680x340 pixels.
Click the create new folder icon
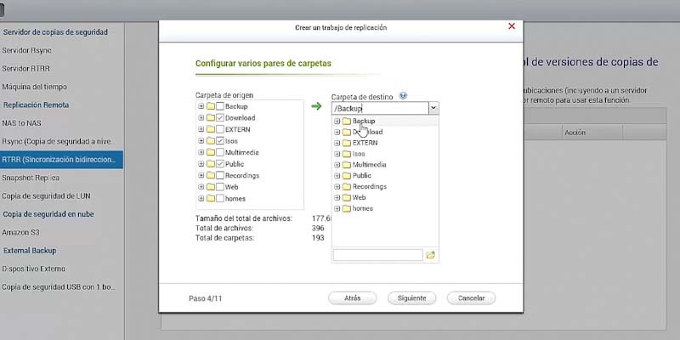[x=431, y=255]
